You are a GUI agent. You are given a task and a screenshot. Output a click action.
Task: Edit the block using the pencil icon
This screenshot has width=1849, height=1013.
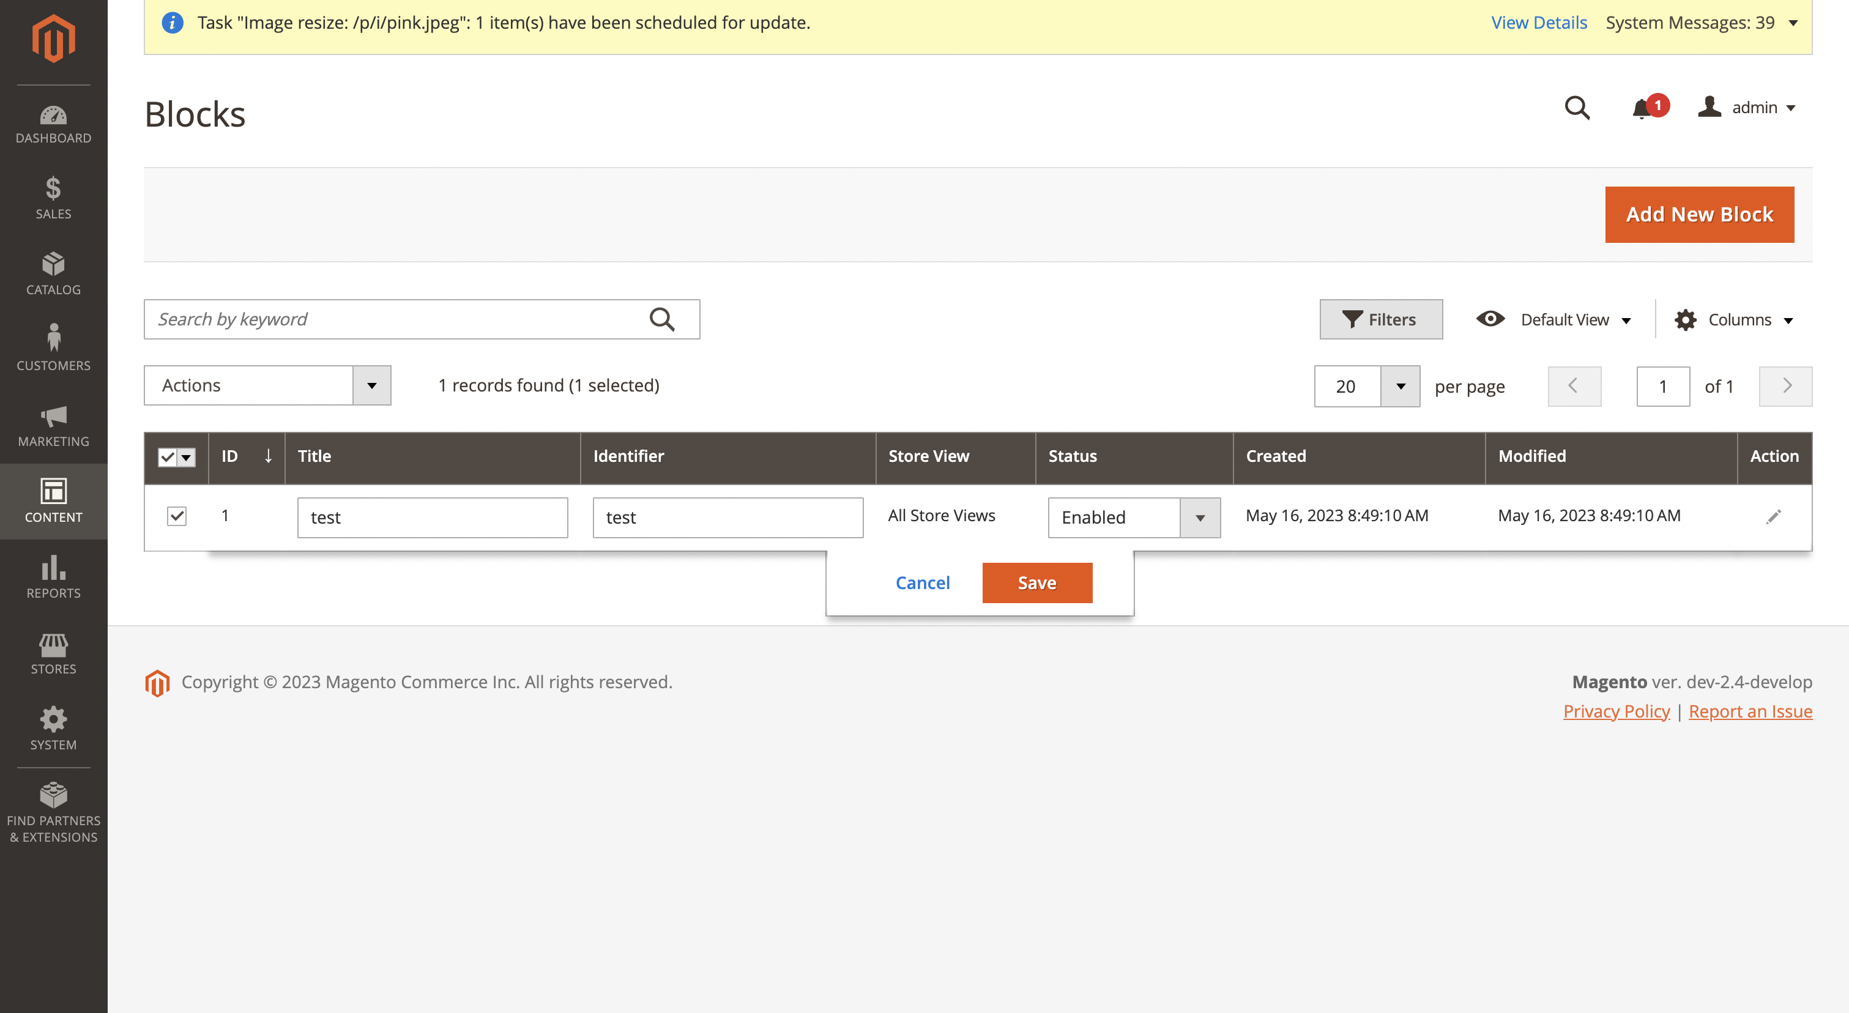click(x=1774, y=516)
